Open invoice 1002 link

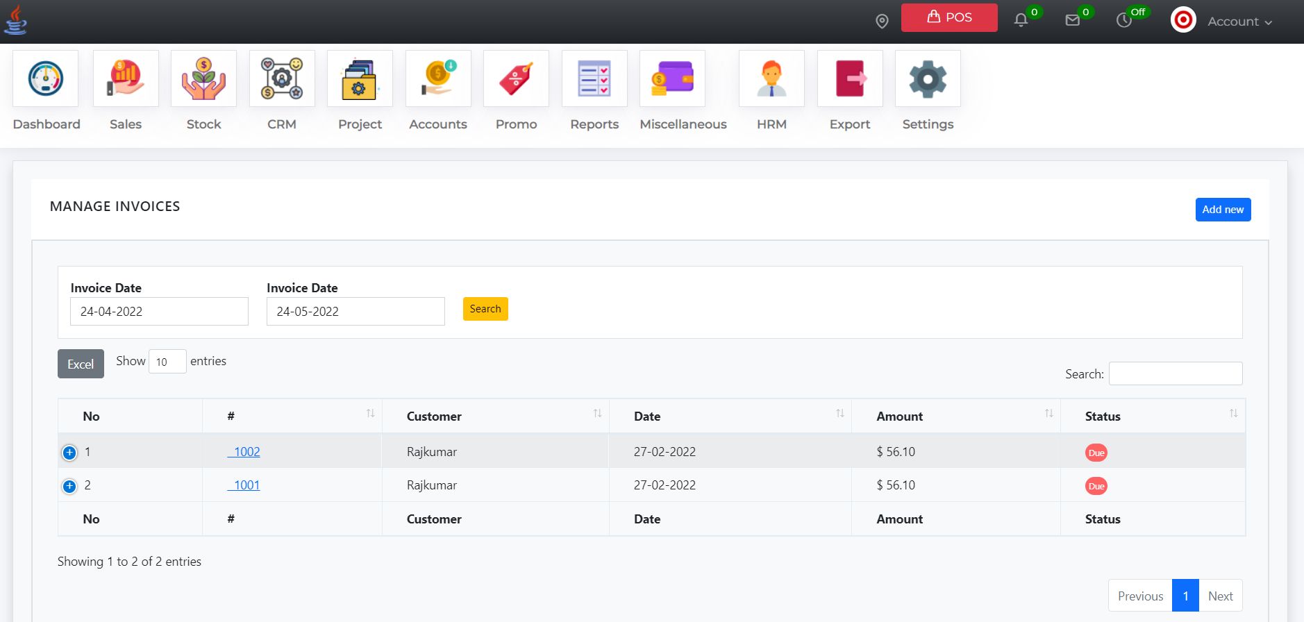click(244, 452)
